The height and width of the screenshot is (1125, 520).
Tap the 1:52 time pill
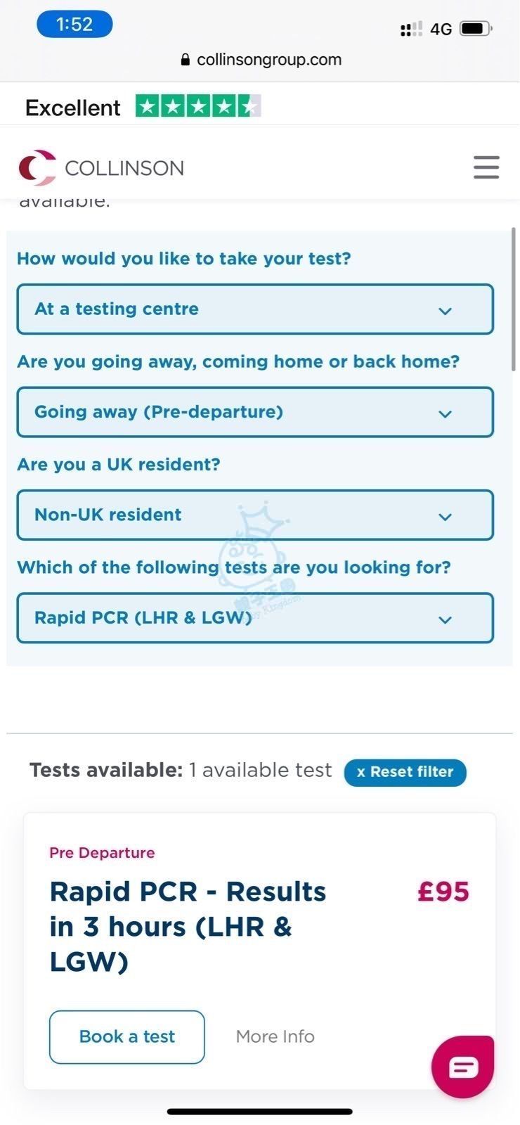click(x=74, y=25)
